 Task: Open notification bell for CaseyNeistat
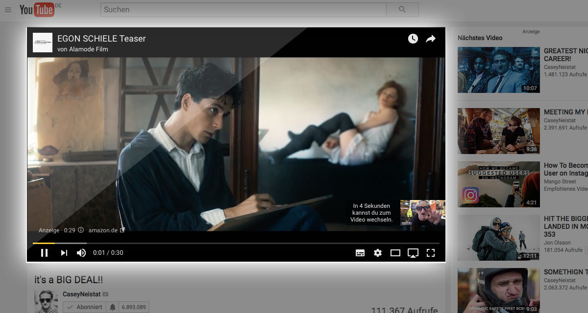point(113,307)
